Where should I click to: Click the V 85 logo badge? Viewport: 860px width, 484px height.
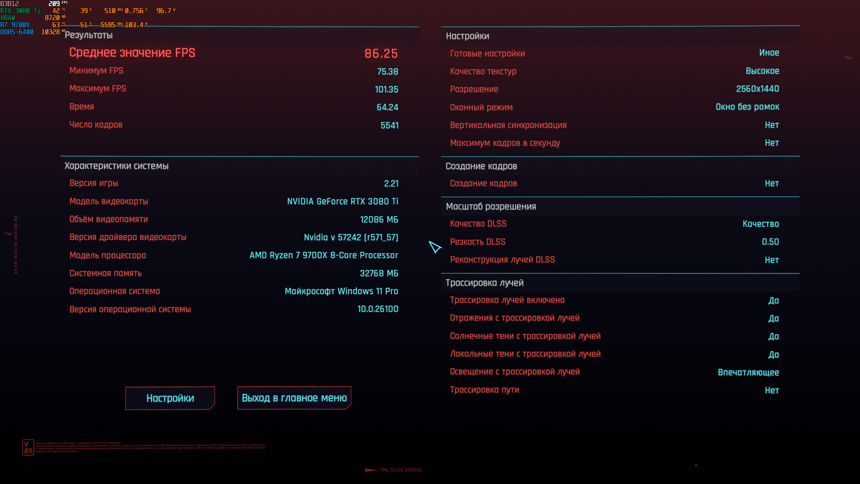point(28,447)
